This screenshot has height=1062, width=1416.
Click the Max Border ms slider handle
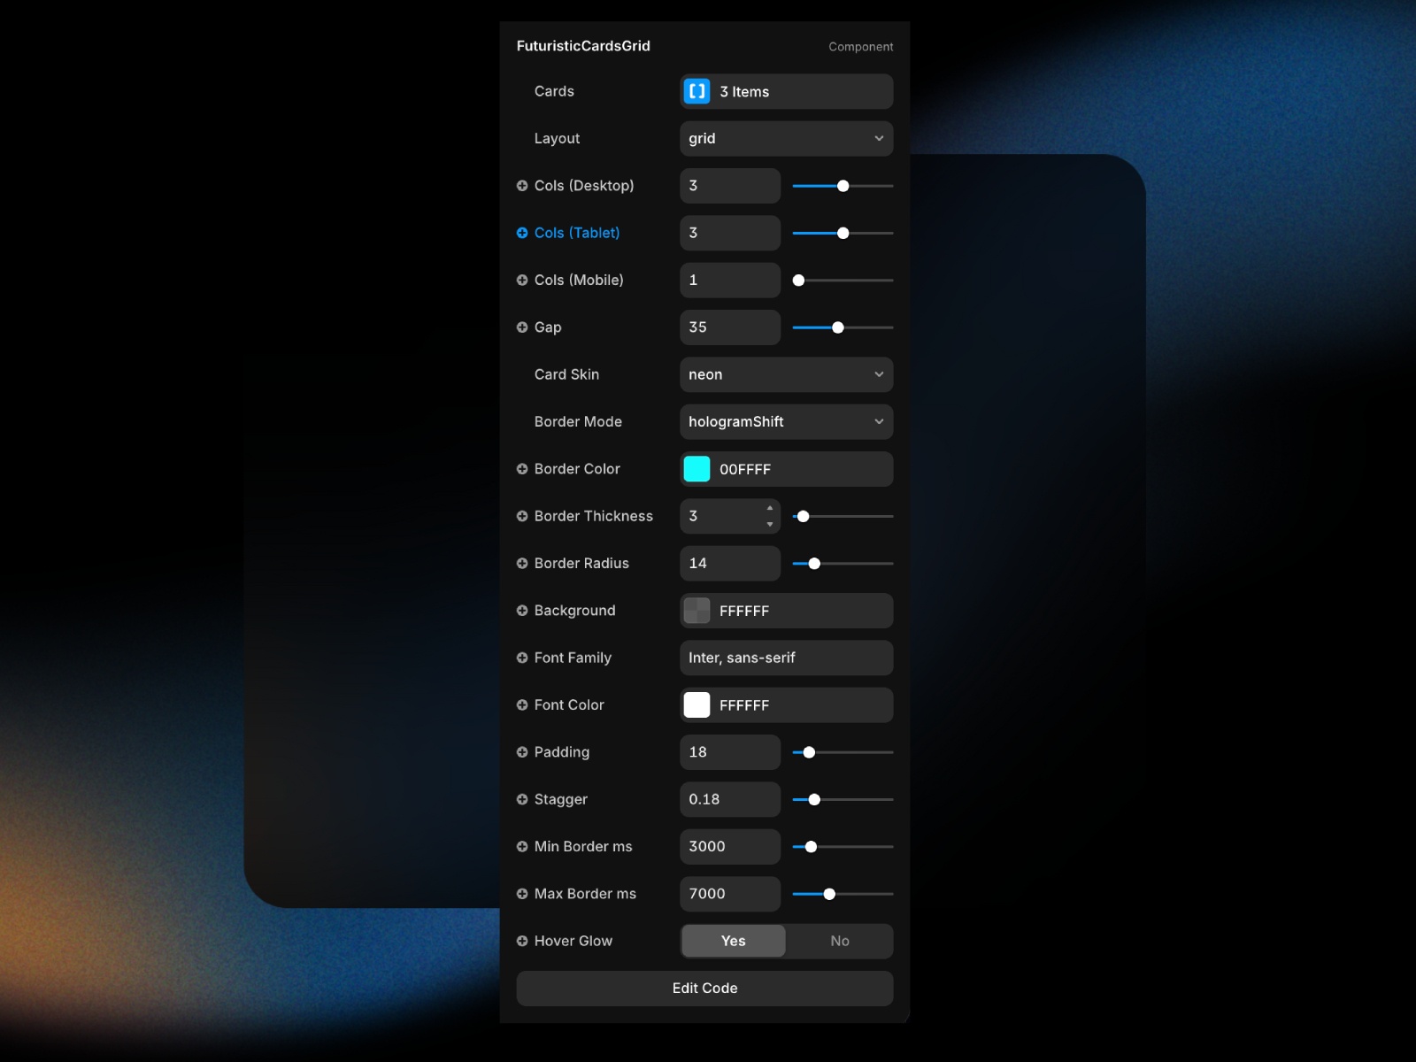point(829,894)
